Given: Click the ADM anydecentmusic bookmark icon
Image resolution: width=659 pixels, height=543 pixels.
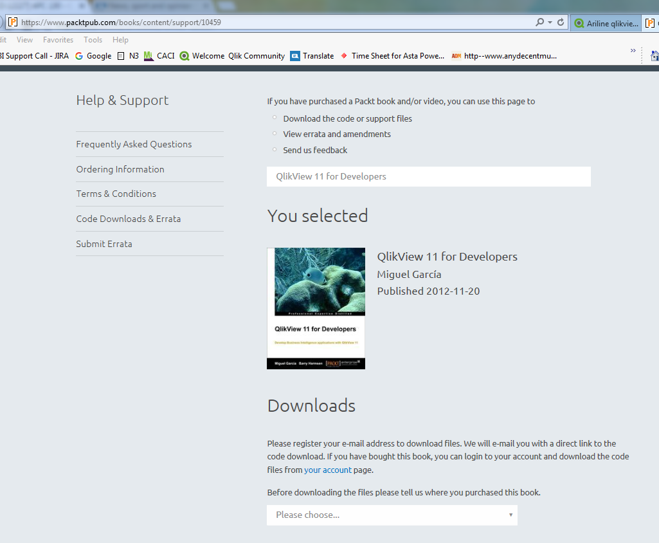Looking at the screenshot, I should pyautogui.click(x=456, y=56).
